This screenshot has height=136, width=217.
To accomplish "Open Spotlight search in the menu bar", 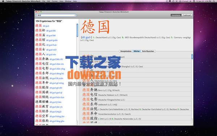I will click(x=214, y=1).
